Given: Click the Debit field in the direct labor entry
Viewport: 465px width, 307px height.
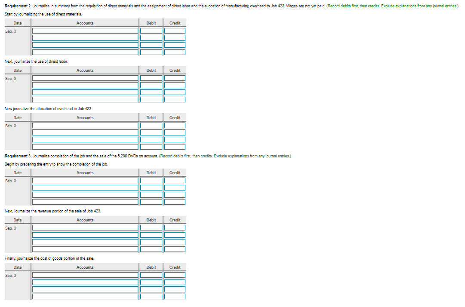Looking at the screenshot, I should click(151, 78).
